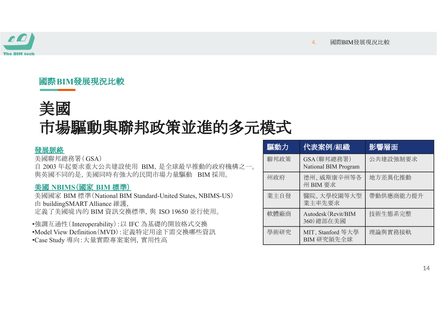Click cell 技術生態系完整
437x309 pixels.
coord(400,217)
